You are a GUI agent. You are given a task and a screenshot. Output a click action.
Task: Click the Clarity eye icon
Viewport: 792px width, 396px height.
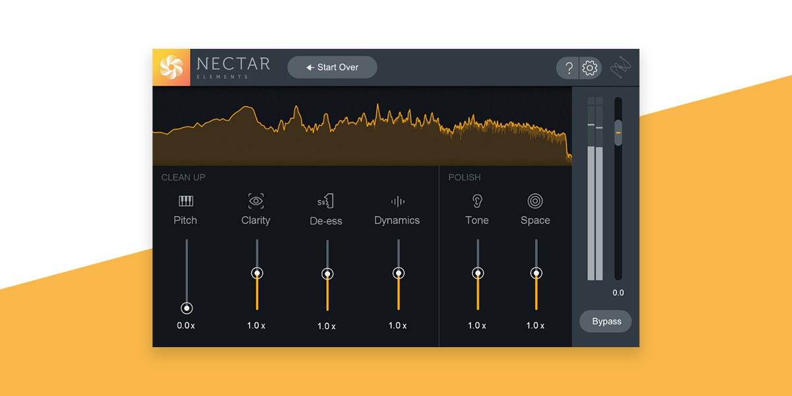(x=256, y=200)
